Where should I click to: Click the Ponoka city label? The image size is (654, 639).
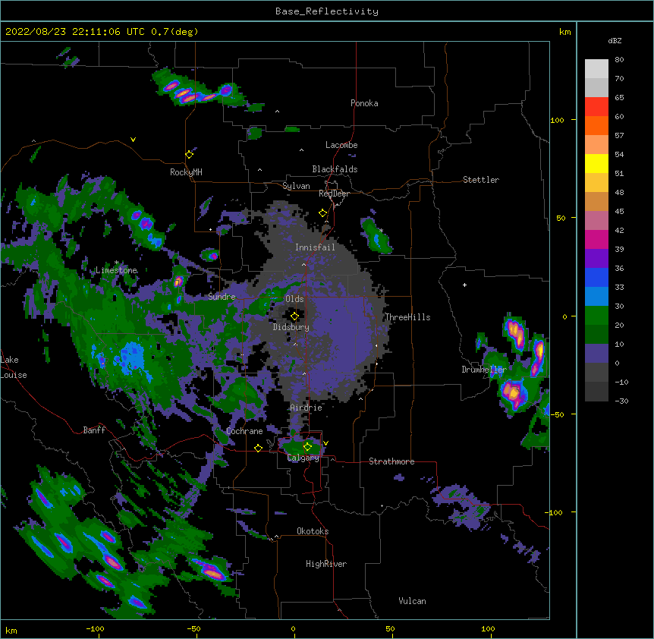[x=364, y=103]
